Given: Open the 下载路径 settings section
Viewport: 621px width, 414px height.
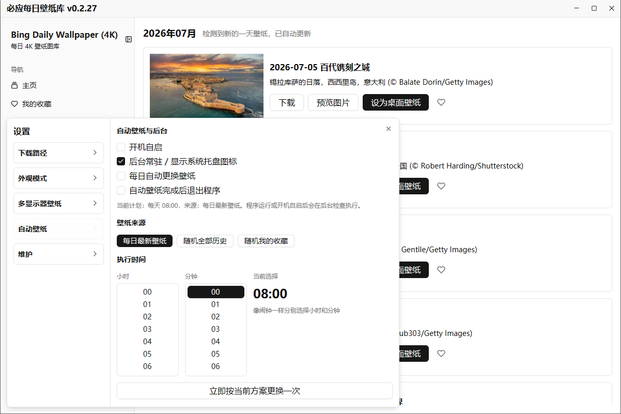Looking at the screenshot, I should point(58,153).
